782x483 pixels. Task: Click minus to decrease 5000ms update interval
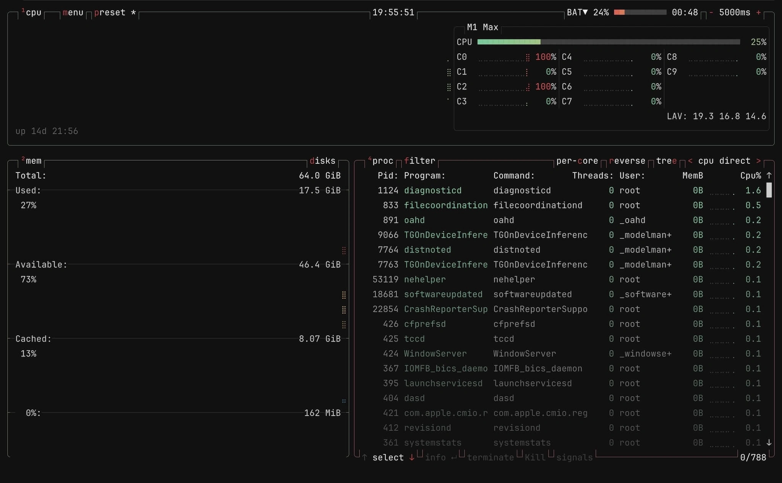[711, 12]
